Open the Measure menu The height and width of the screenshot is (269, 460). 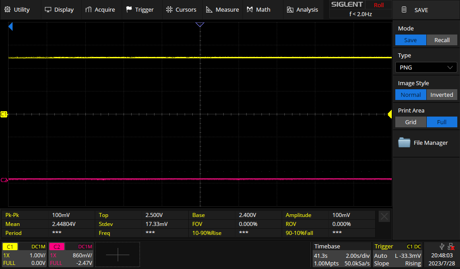pyautogui.click(x=222, y=9)
